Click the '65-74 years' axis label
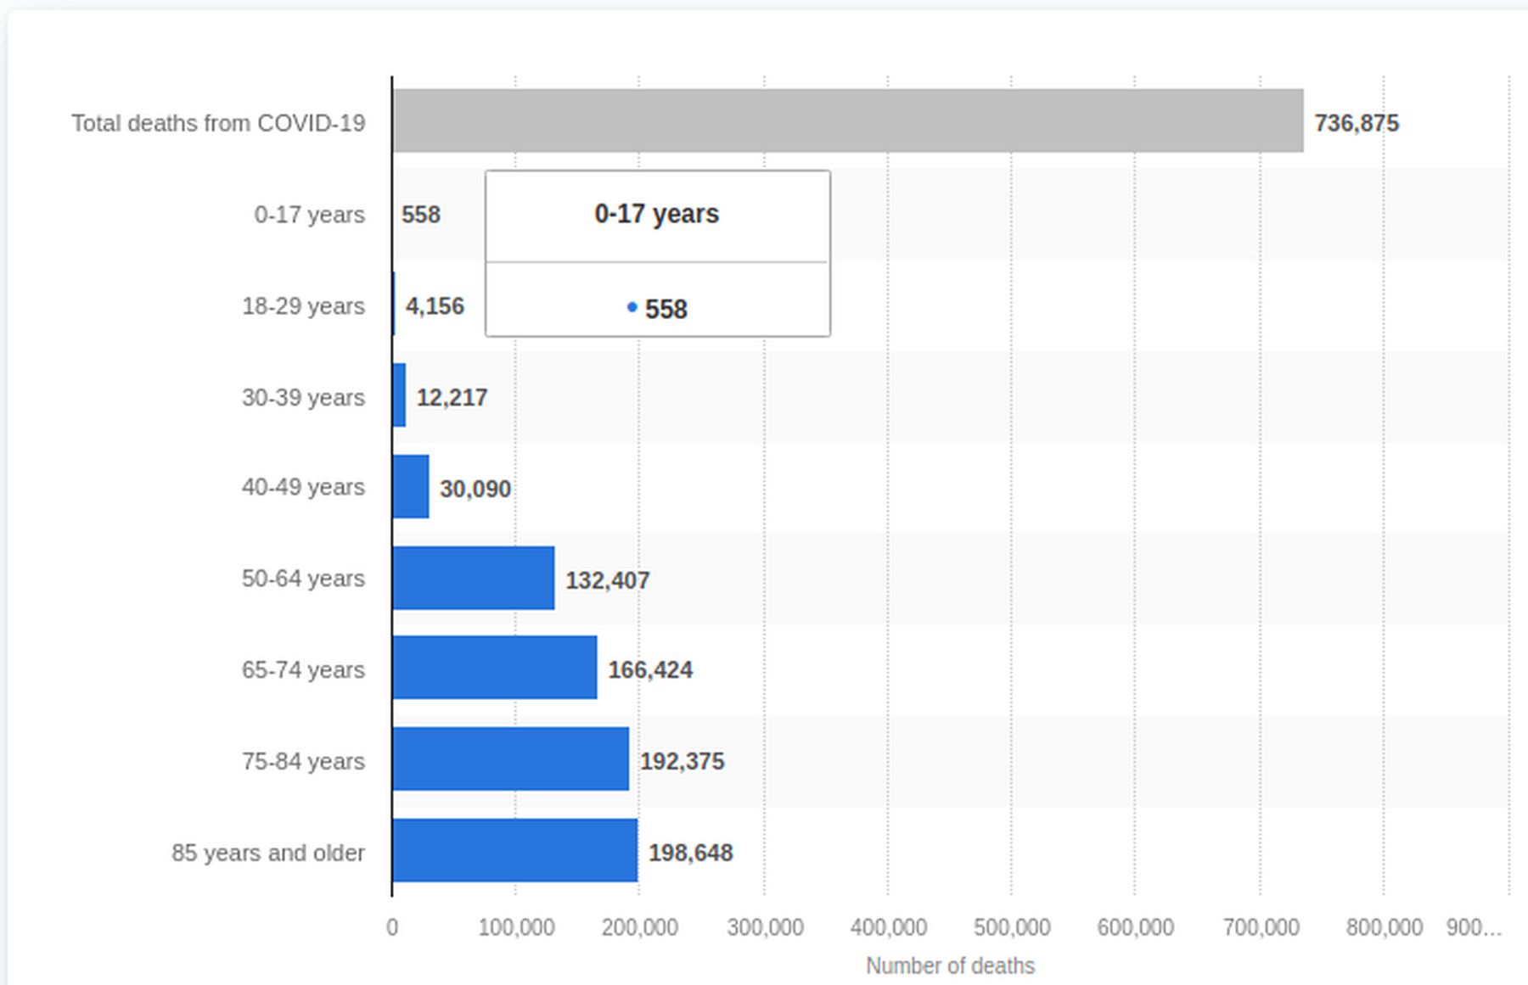 (304, 669)
